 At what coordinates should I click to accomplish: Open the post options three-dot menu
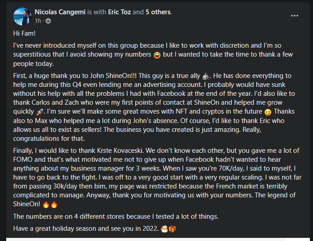(x=294, y=16)
